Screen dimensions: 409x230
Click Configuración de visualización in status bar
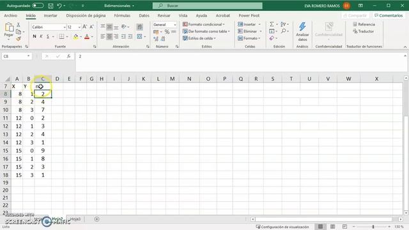(x=282, y=227)
